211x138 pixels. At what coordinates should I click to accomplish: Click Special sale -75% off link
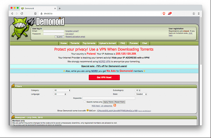coord(104,66)
